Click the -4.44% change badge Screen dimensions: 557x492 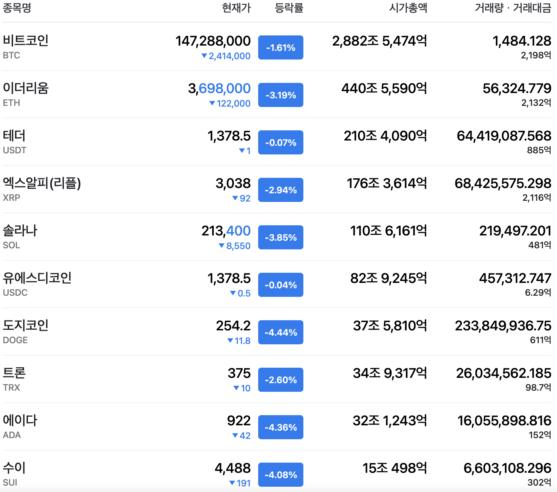tap(281, 332)
